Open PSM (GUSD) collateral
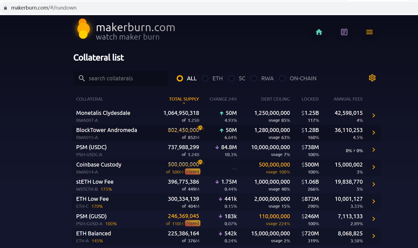 coord(91,216)
